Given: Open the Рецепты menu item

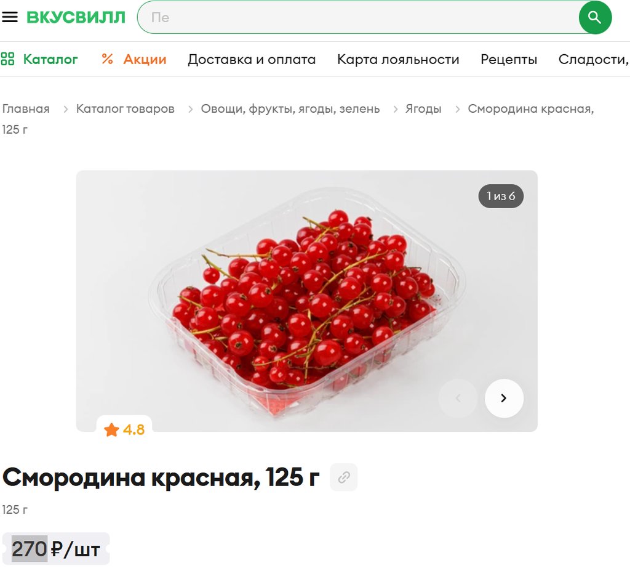Looking at the screenshot, I should click(509, 60).
